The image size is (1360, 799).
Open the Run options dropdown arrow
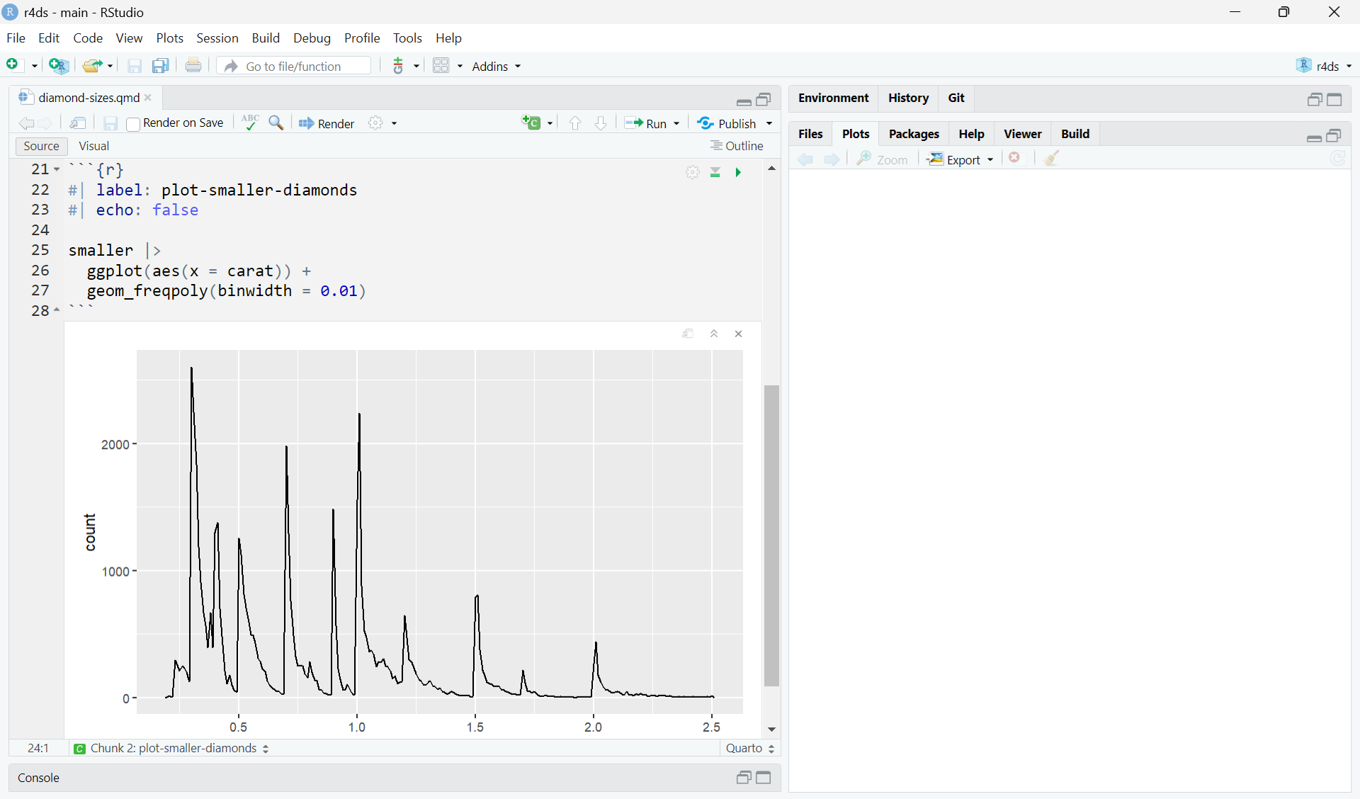676,123
